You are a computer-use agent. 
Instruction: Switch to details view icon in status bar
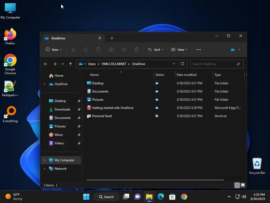[237, 185]
